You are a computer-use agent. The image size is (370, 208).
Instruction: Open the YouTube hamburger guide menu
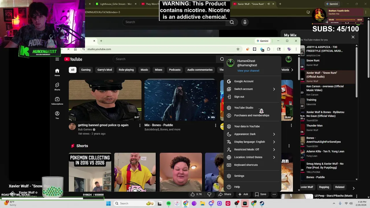tap(57, 59)
